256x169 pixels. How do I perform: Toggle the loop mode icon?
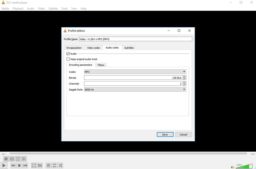pyautogui.click(x=54, y=165)
